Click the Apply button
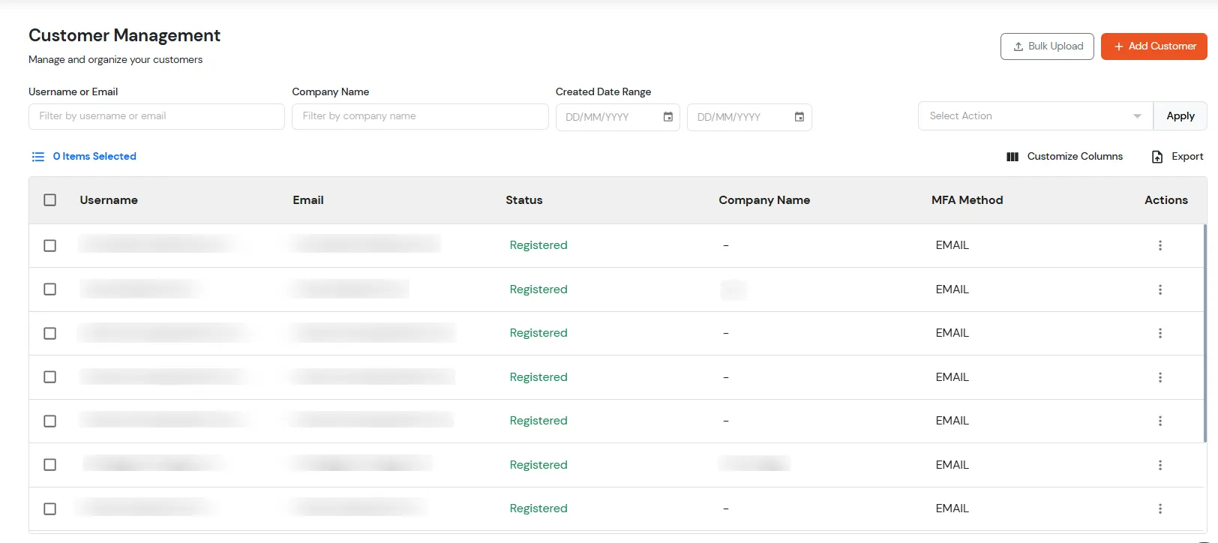Viewport: 1218px width, 543px height. 1180,116
